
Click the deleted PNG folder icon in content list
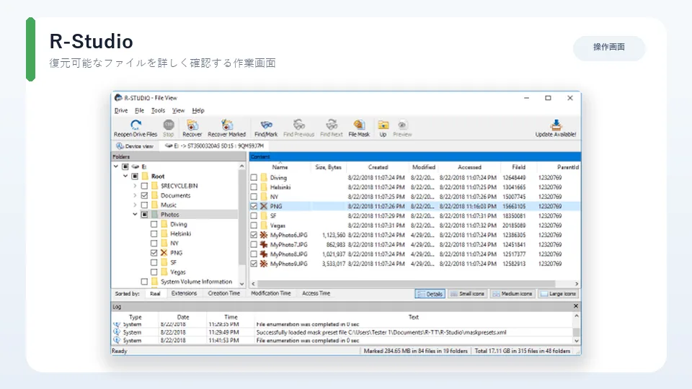264,207
